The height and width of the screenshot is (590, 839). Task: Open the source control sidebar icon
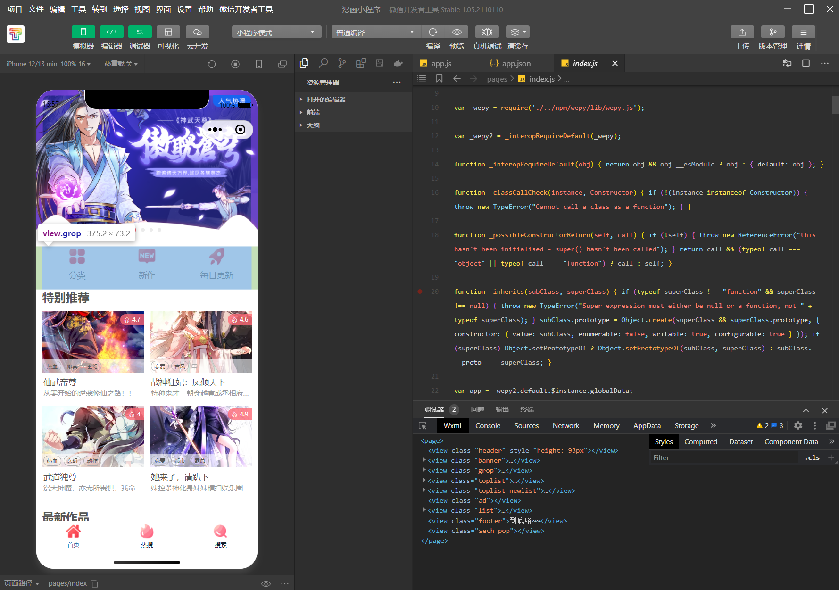click(342, 63)
